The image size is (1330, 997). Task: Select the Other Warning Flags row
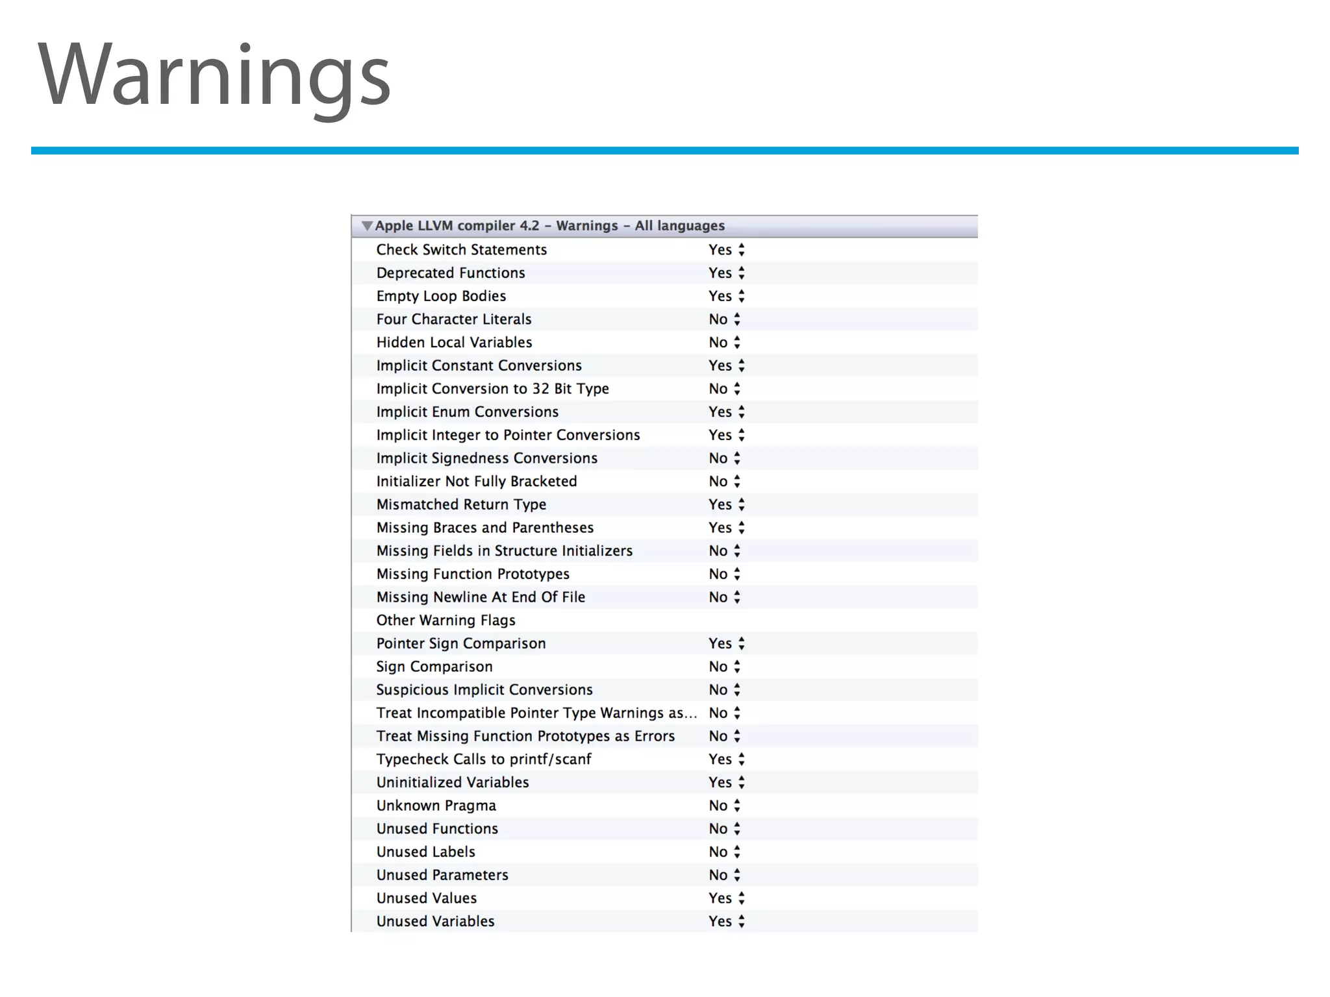tap(664, 621)
